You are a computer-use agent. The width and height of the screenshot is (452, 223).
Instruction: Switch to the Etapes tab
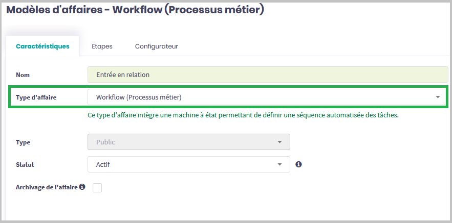point(102,46)
